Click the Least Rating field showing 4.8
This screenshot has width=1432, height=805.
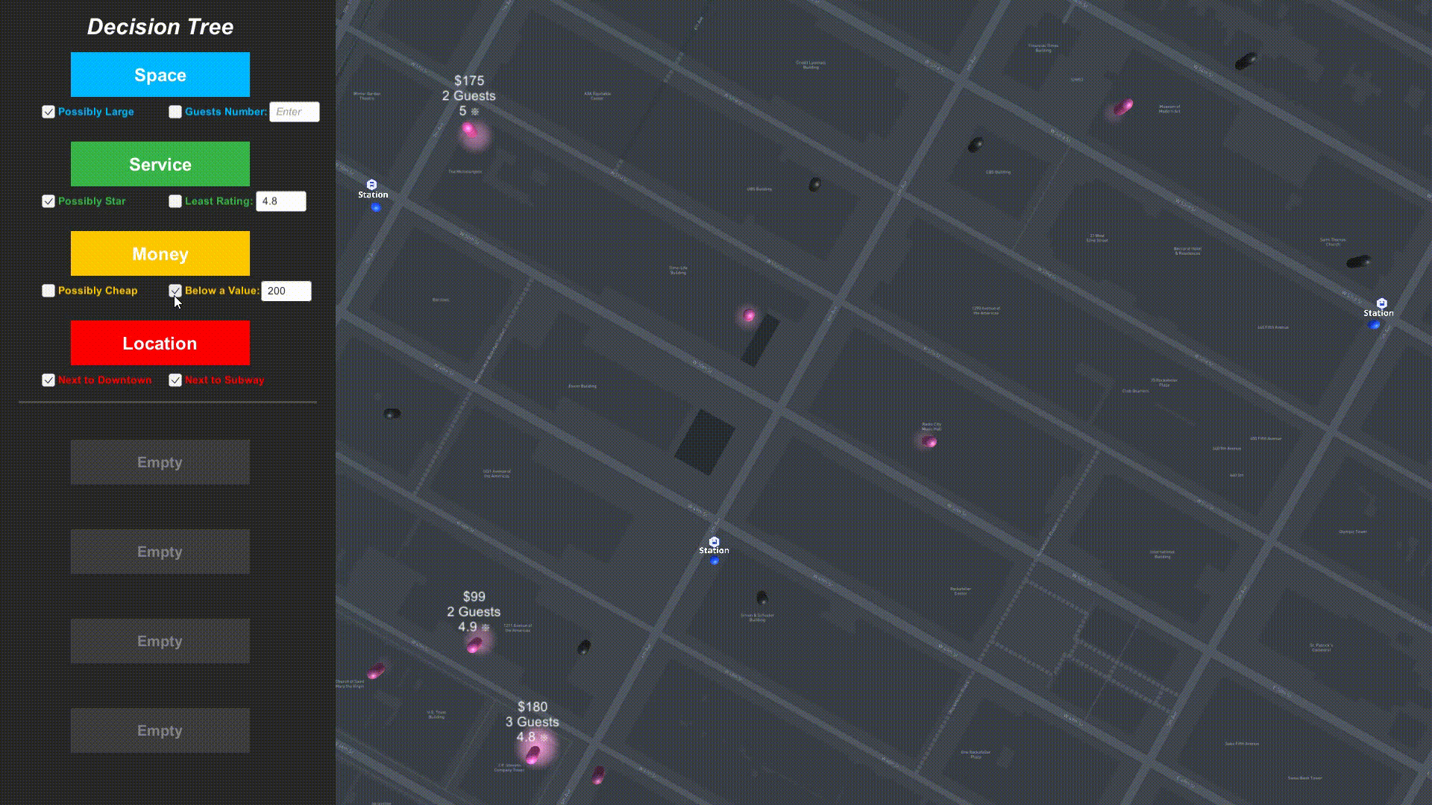[x=281, y=201]
